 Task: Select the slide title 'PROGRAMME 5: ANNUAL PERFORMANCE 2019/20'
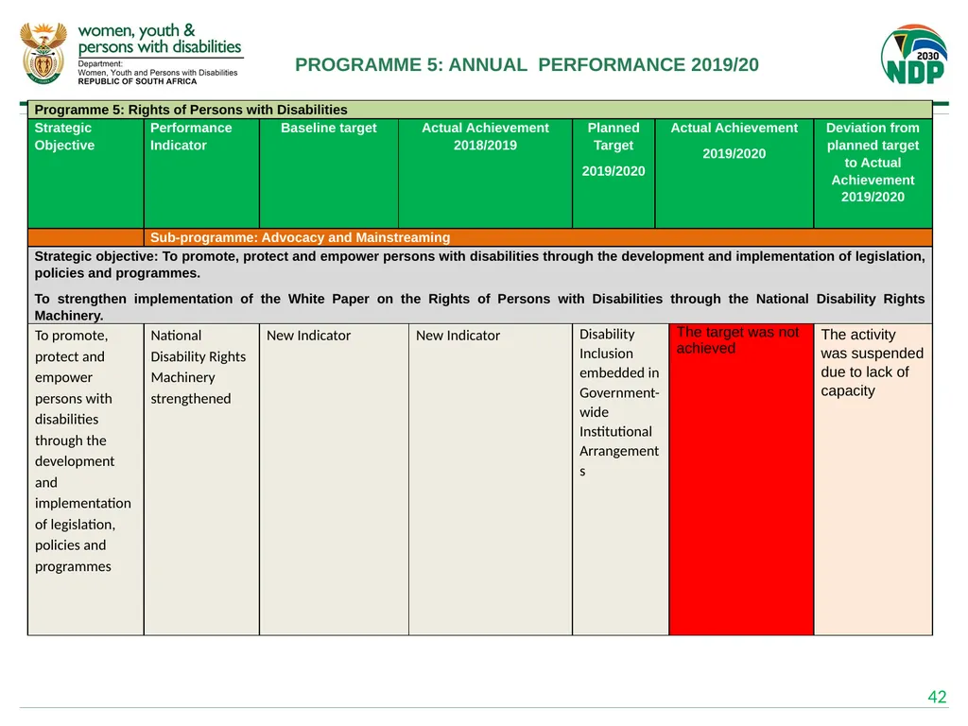tap(527, 65)
